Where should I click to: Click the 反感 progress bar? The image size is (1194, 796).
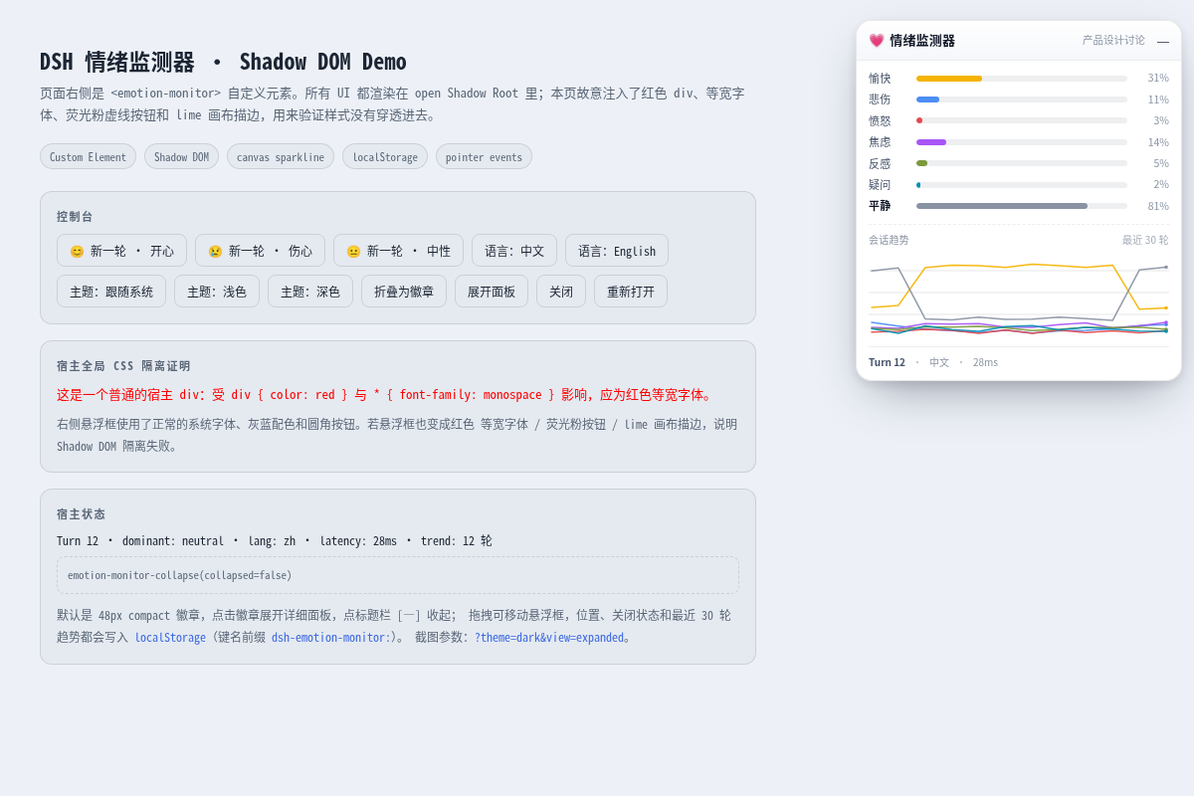pos(1022,163)
